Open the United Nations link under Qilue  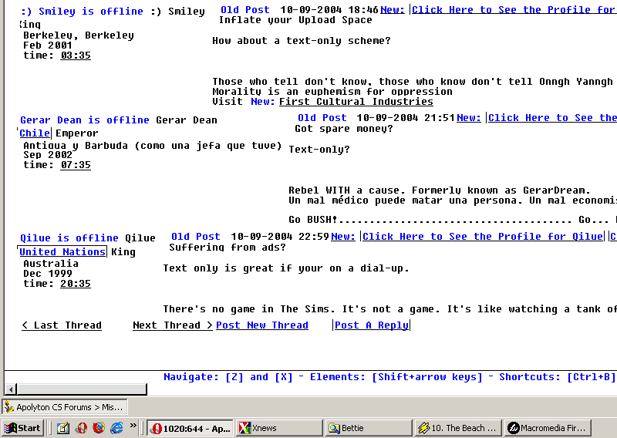[62, 252]
